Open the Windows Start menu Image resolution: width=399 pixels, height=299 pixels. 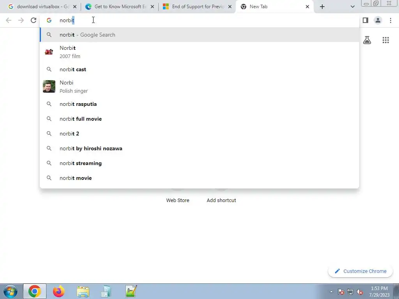tap(10, 291)
